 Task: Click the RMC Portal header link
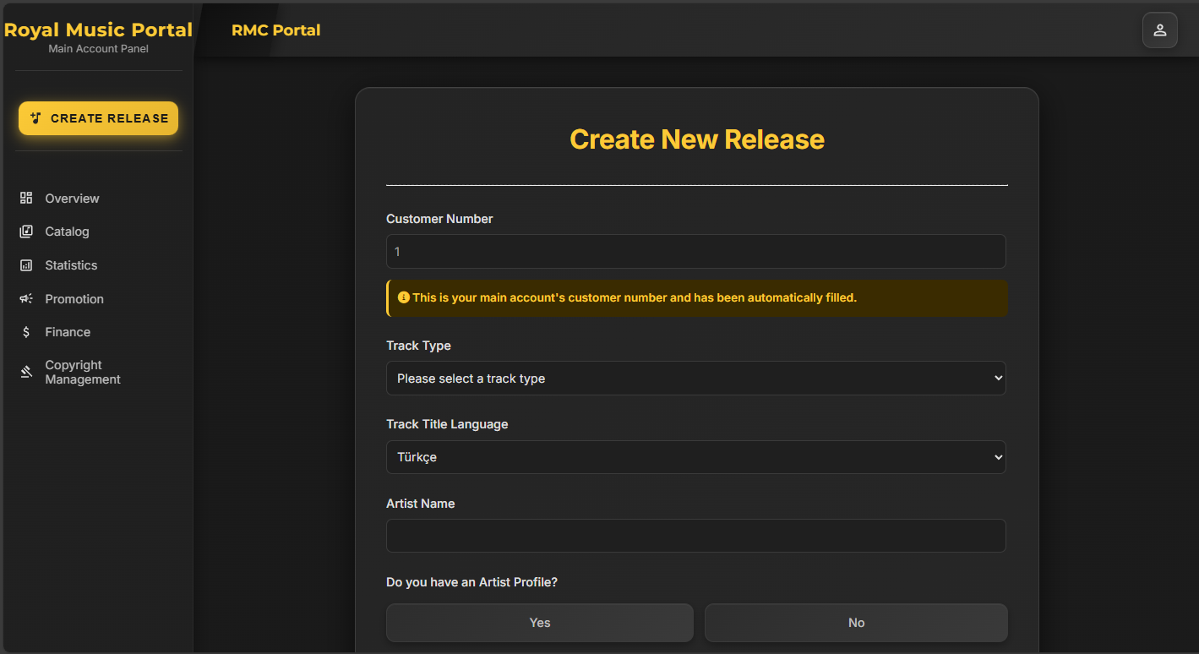click(x=275, y=30)
